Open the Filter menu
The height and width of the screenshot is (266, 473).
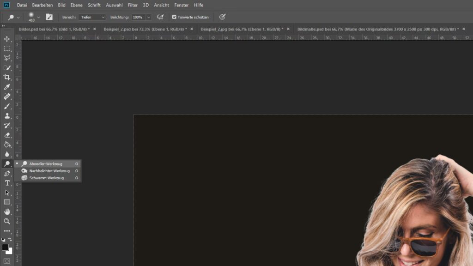(x=133, y=5)
